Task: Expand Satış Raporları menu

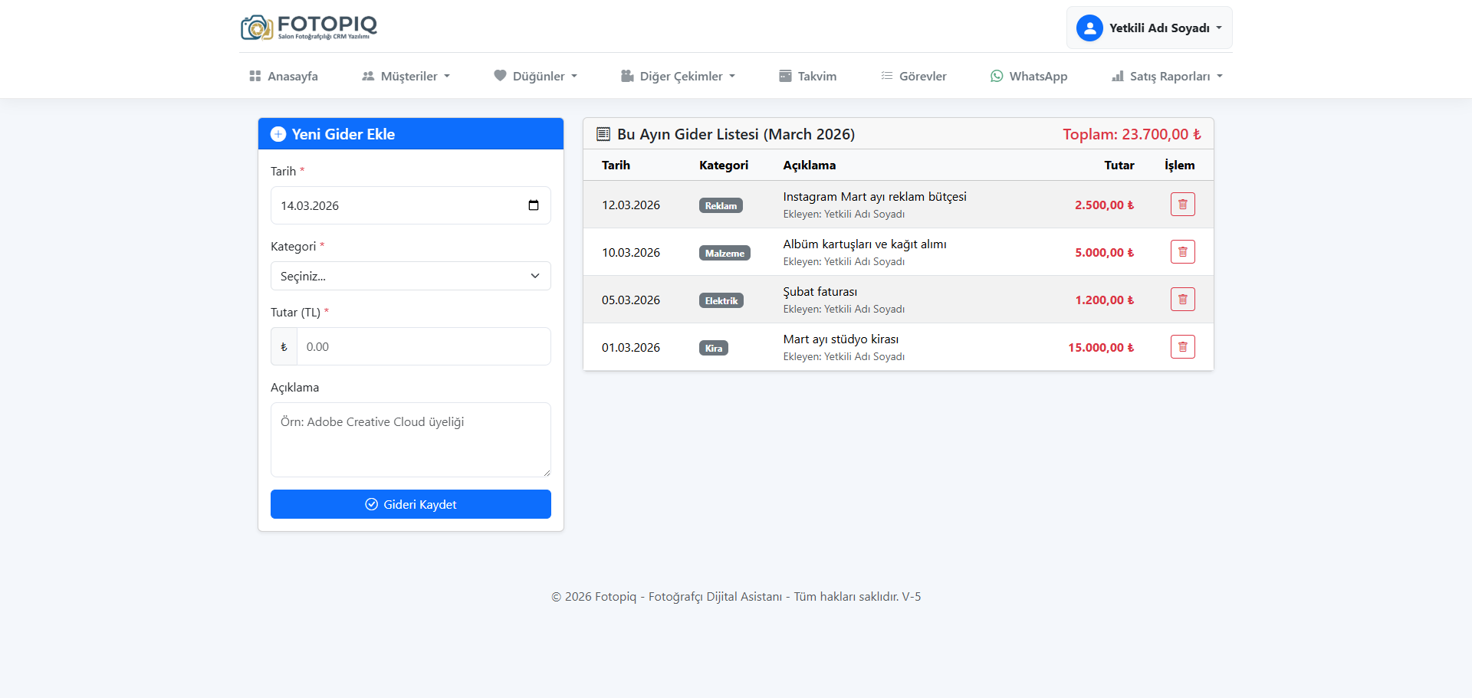Action: tap(1167, 76)
